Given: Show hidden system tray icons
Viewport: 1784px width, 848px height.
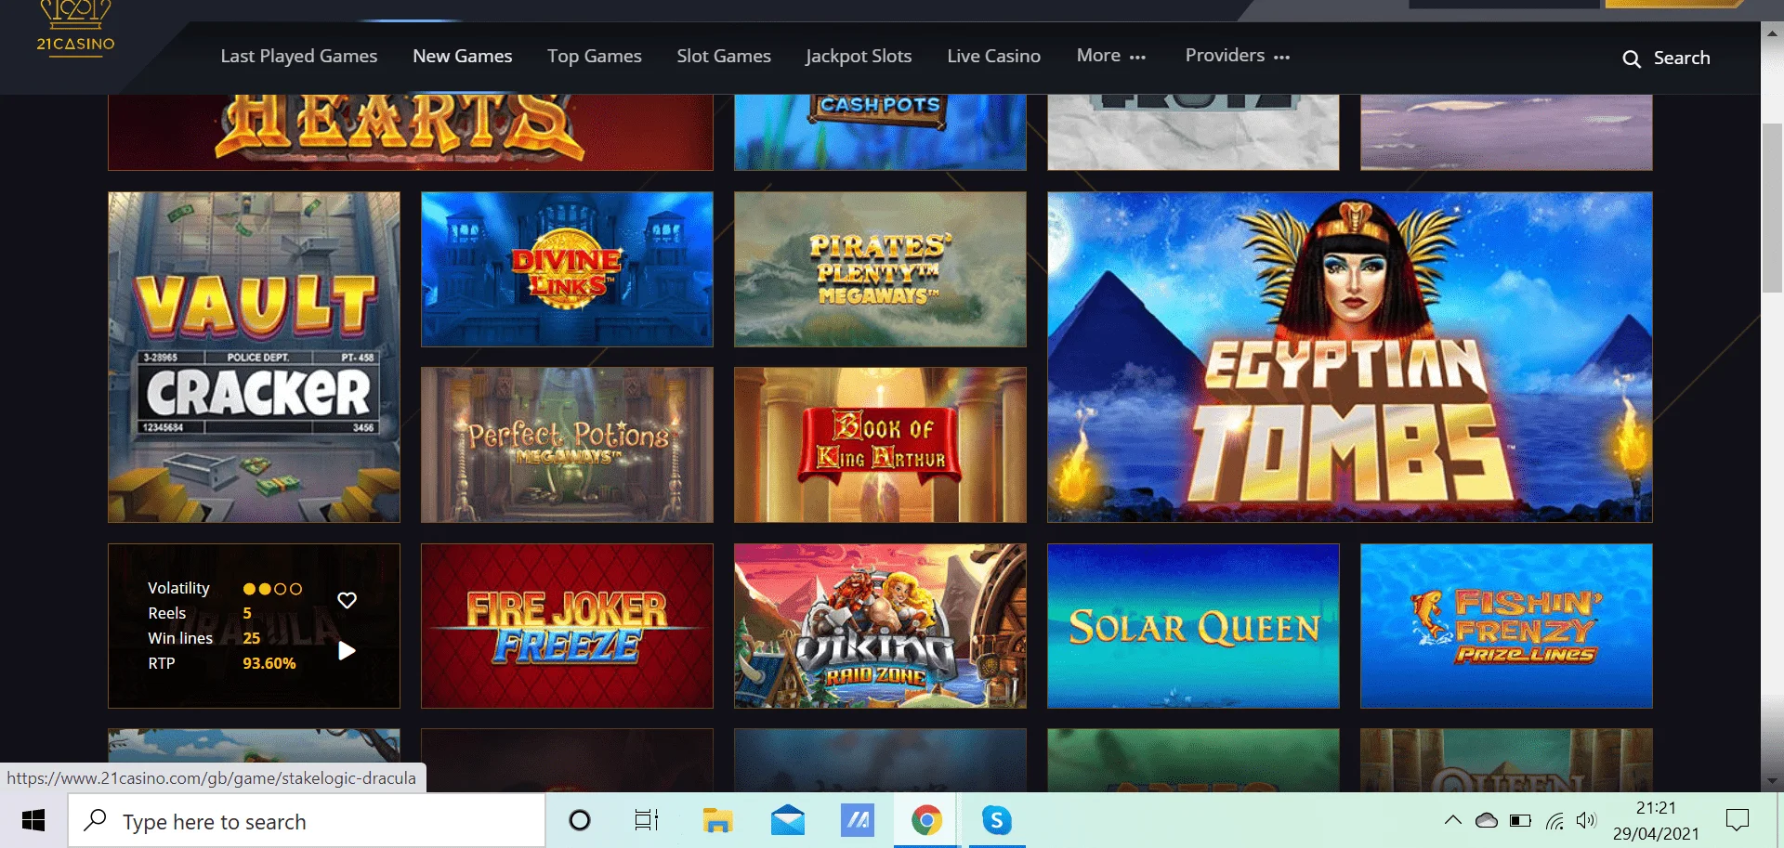Looking at the screenshot, I should [x=1452, y=820].
